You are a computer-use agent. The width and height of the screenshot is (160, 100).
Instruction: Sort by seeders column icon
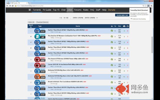tap(124, 26)
